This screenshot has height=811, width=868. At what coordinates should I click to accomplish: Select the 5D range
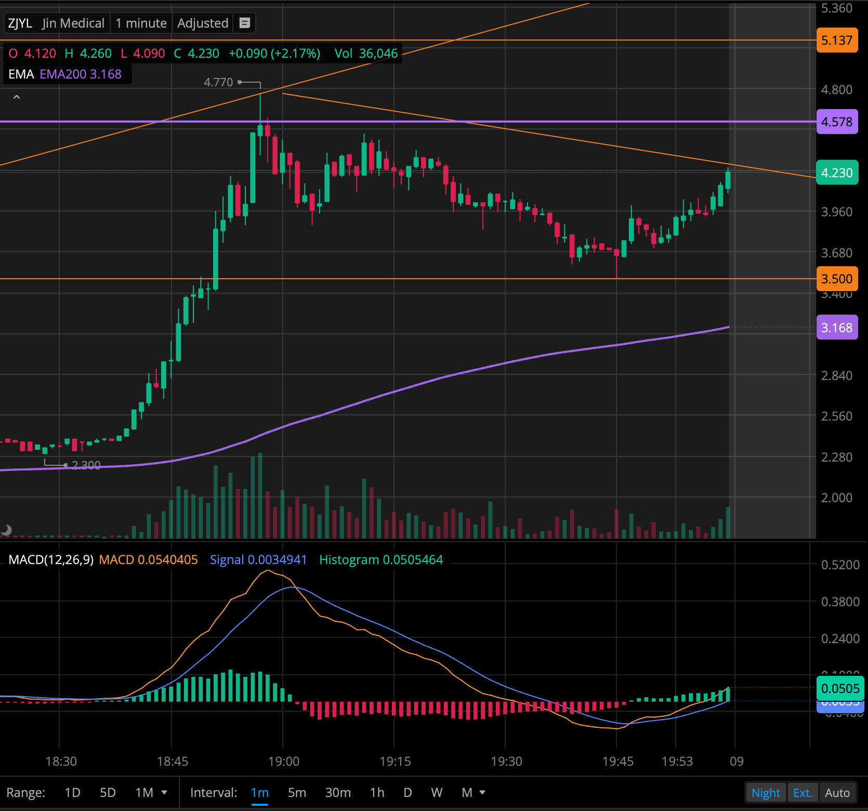point(108,792)
